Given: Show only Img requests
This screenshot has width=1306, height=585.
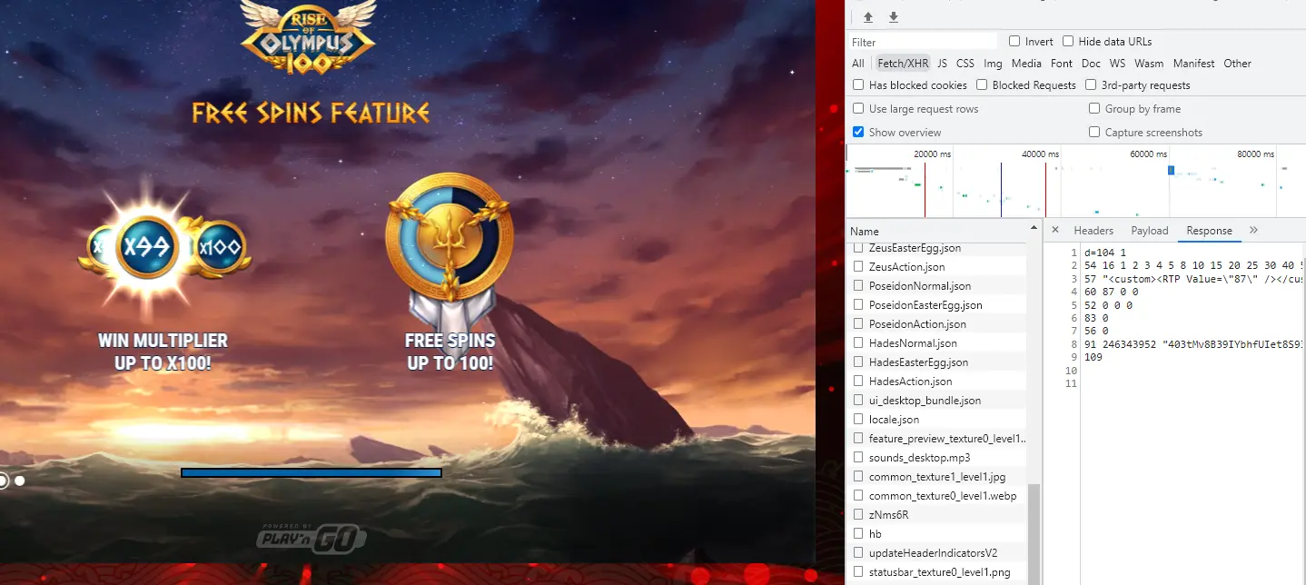Looking at the screenshot, I should tap(993, 64).
